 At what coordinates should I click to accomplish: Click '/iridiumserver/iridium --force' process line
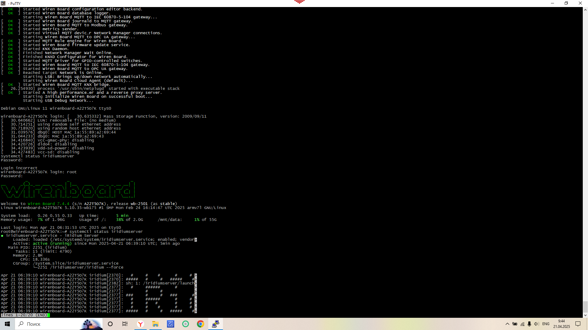(78, 267)
